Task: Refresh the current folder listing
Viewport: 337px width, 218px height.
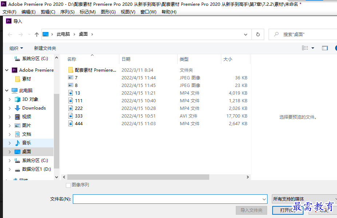Action: tap(258, 35)
